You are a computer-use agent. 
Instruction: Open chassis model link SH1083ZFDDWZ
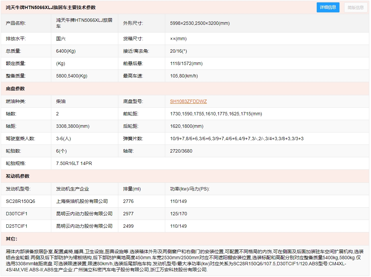pyautogui.click(x=188, y=102)
